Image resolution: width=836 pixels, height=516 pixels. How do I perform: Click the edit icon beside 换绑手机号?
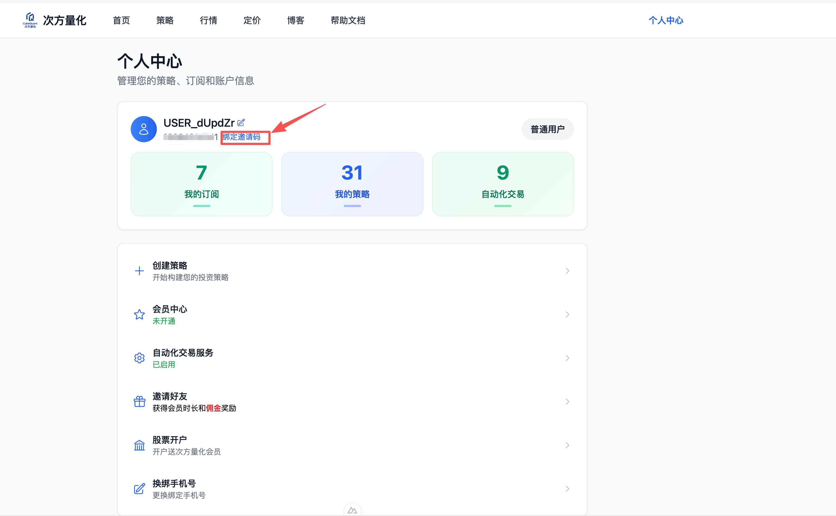(x=139, y=489)
